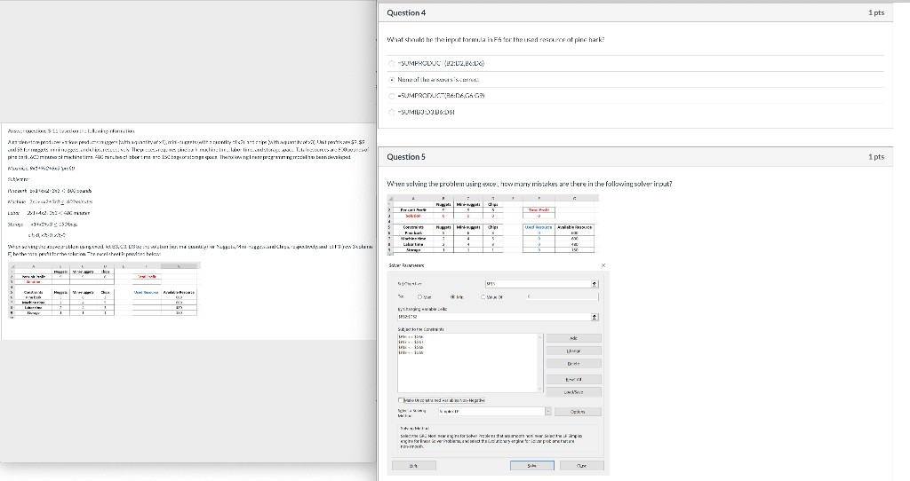
Task: Open solver Options
Action: tap(578, 412)
